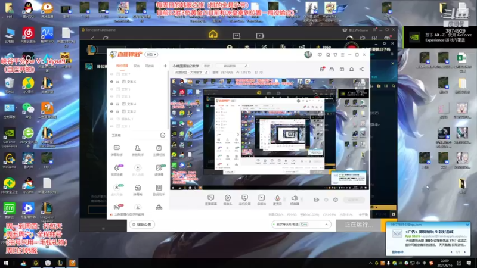Click the refresh arrow in WeGame window
The width and height of the screenshot is (477, 268).
coord(106,38)
